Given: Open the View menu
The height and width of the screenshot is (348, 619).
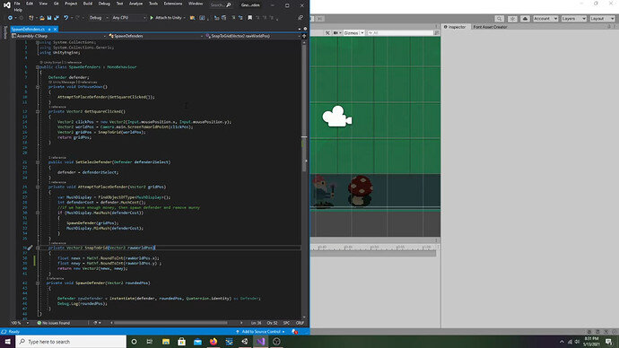Looking at the screenshot, I should click(43, 4).
